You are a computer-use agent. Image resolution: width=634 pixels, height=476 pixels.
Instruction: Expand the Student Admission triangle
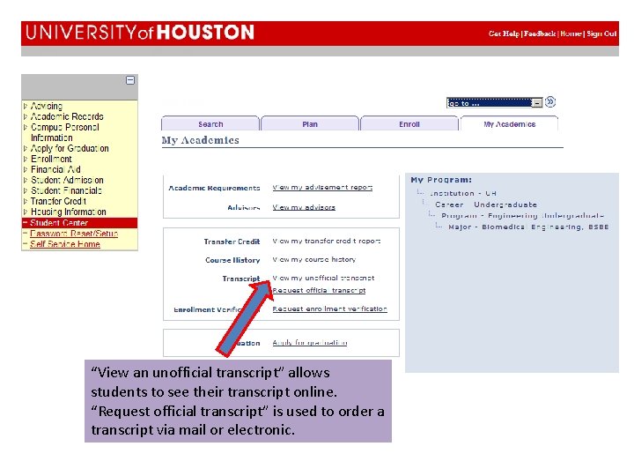pos(26,180)
